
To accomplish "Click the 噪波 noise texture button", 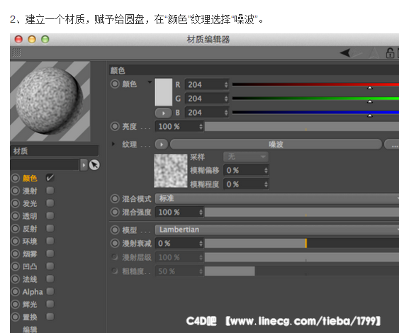I will 276,145.
